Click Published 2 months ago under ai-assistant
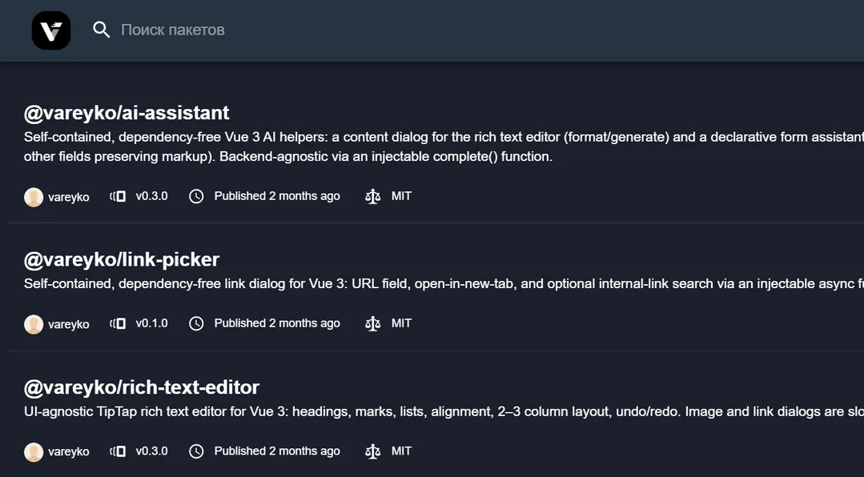Screen dimensions: 864x477 [276, 196]
